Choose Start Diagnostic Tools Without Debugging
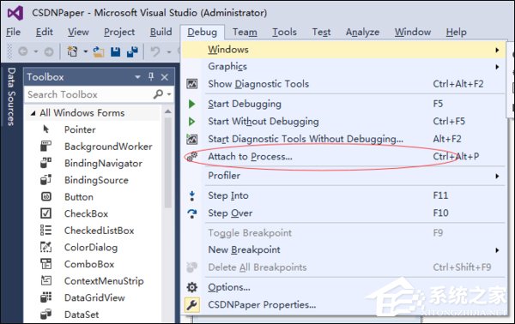The height and width of the screenshot is (324, 515). [343, 139]
